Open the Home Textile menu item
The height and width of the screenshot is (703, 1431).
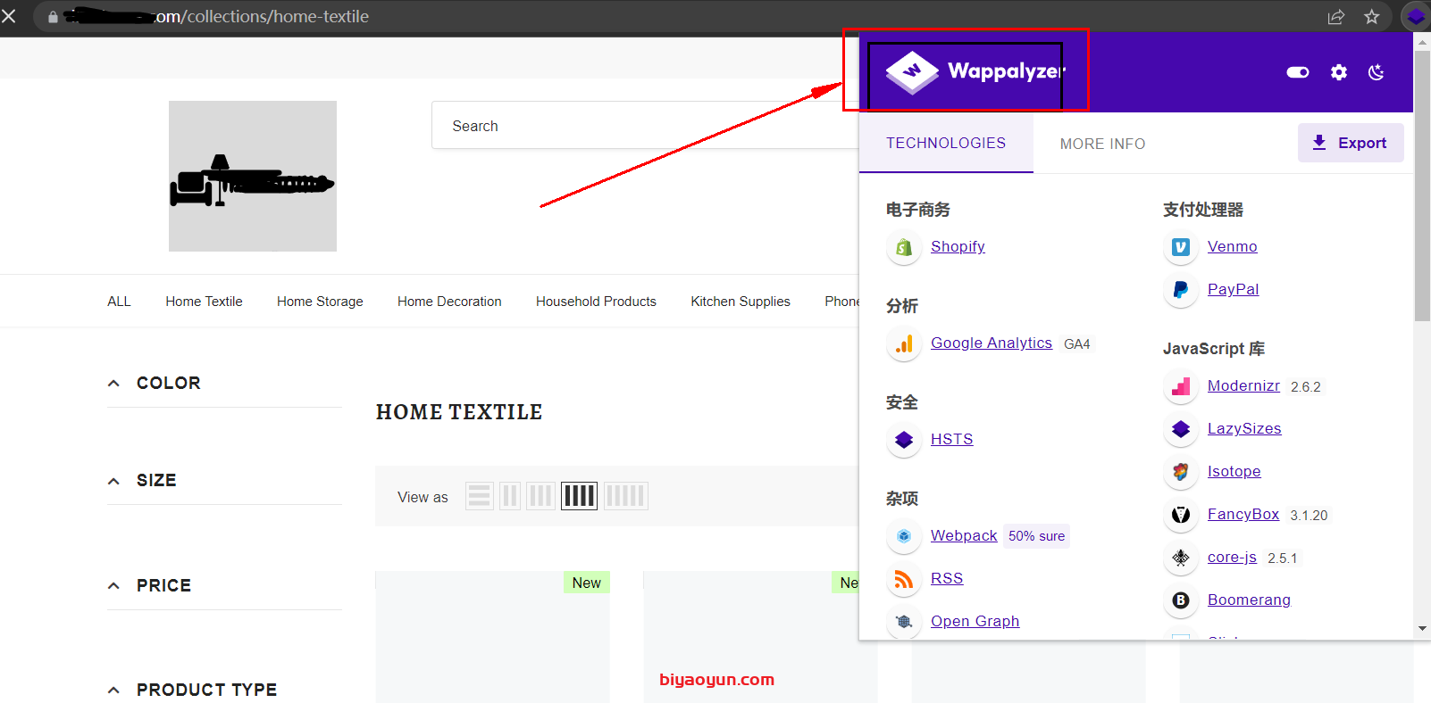click(x=204, y=302)
